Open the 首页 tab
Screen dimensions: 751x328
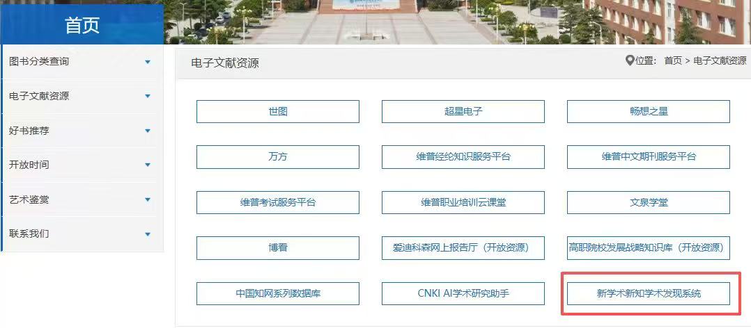(82, 25)
